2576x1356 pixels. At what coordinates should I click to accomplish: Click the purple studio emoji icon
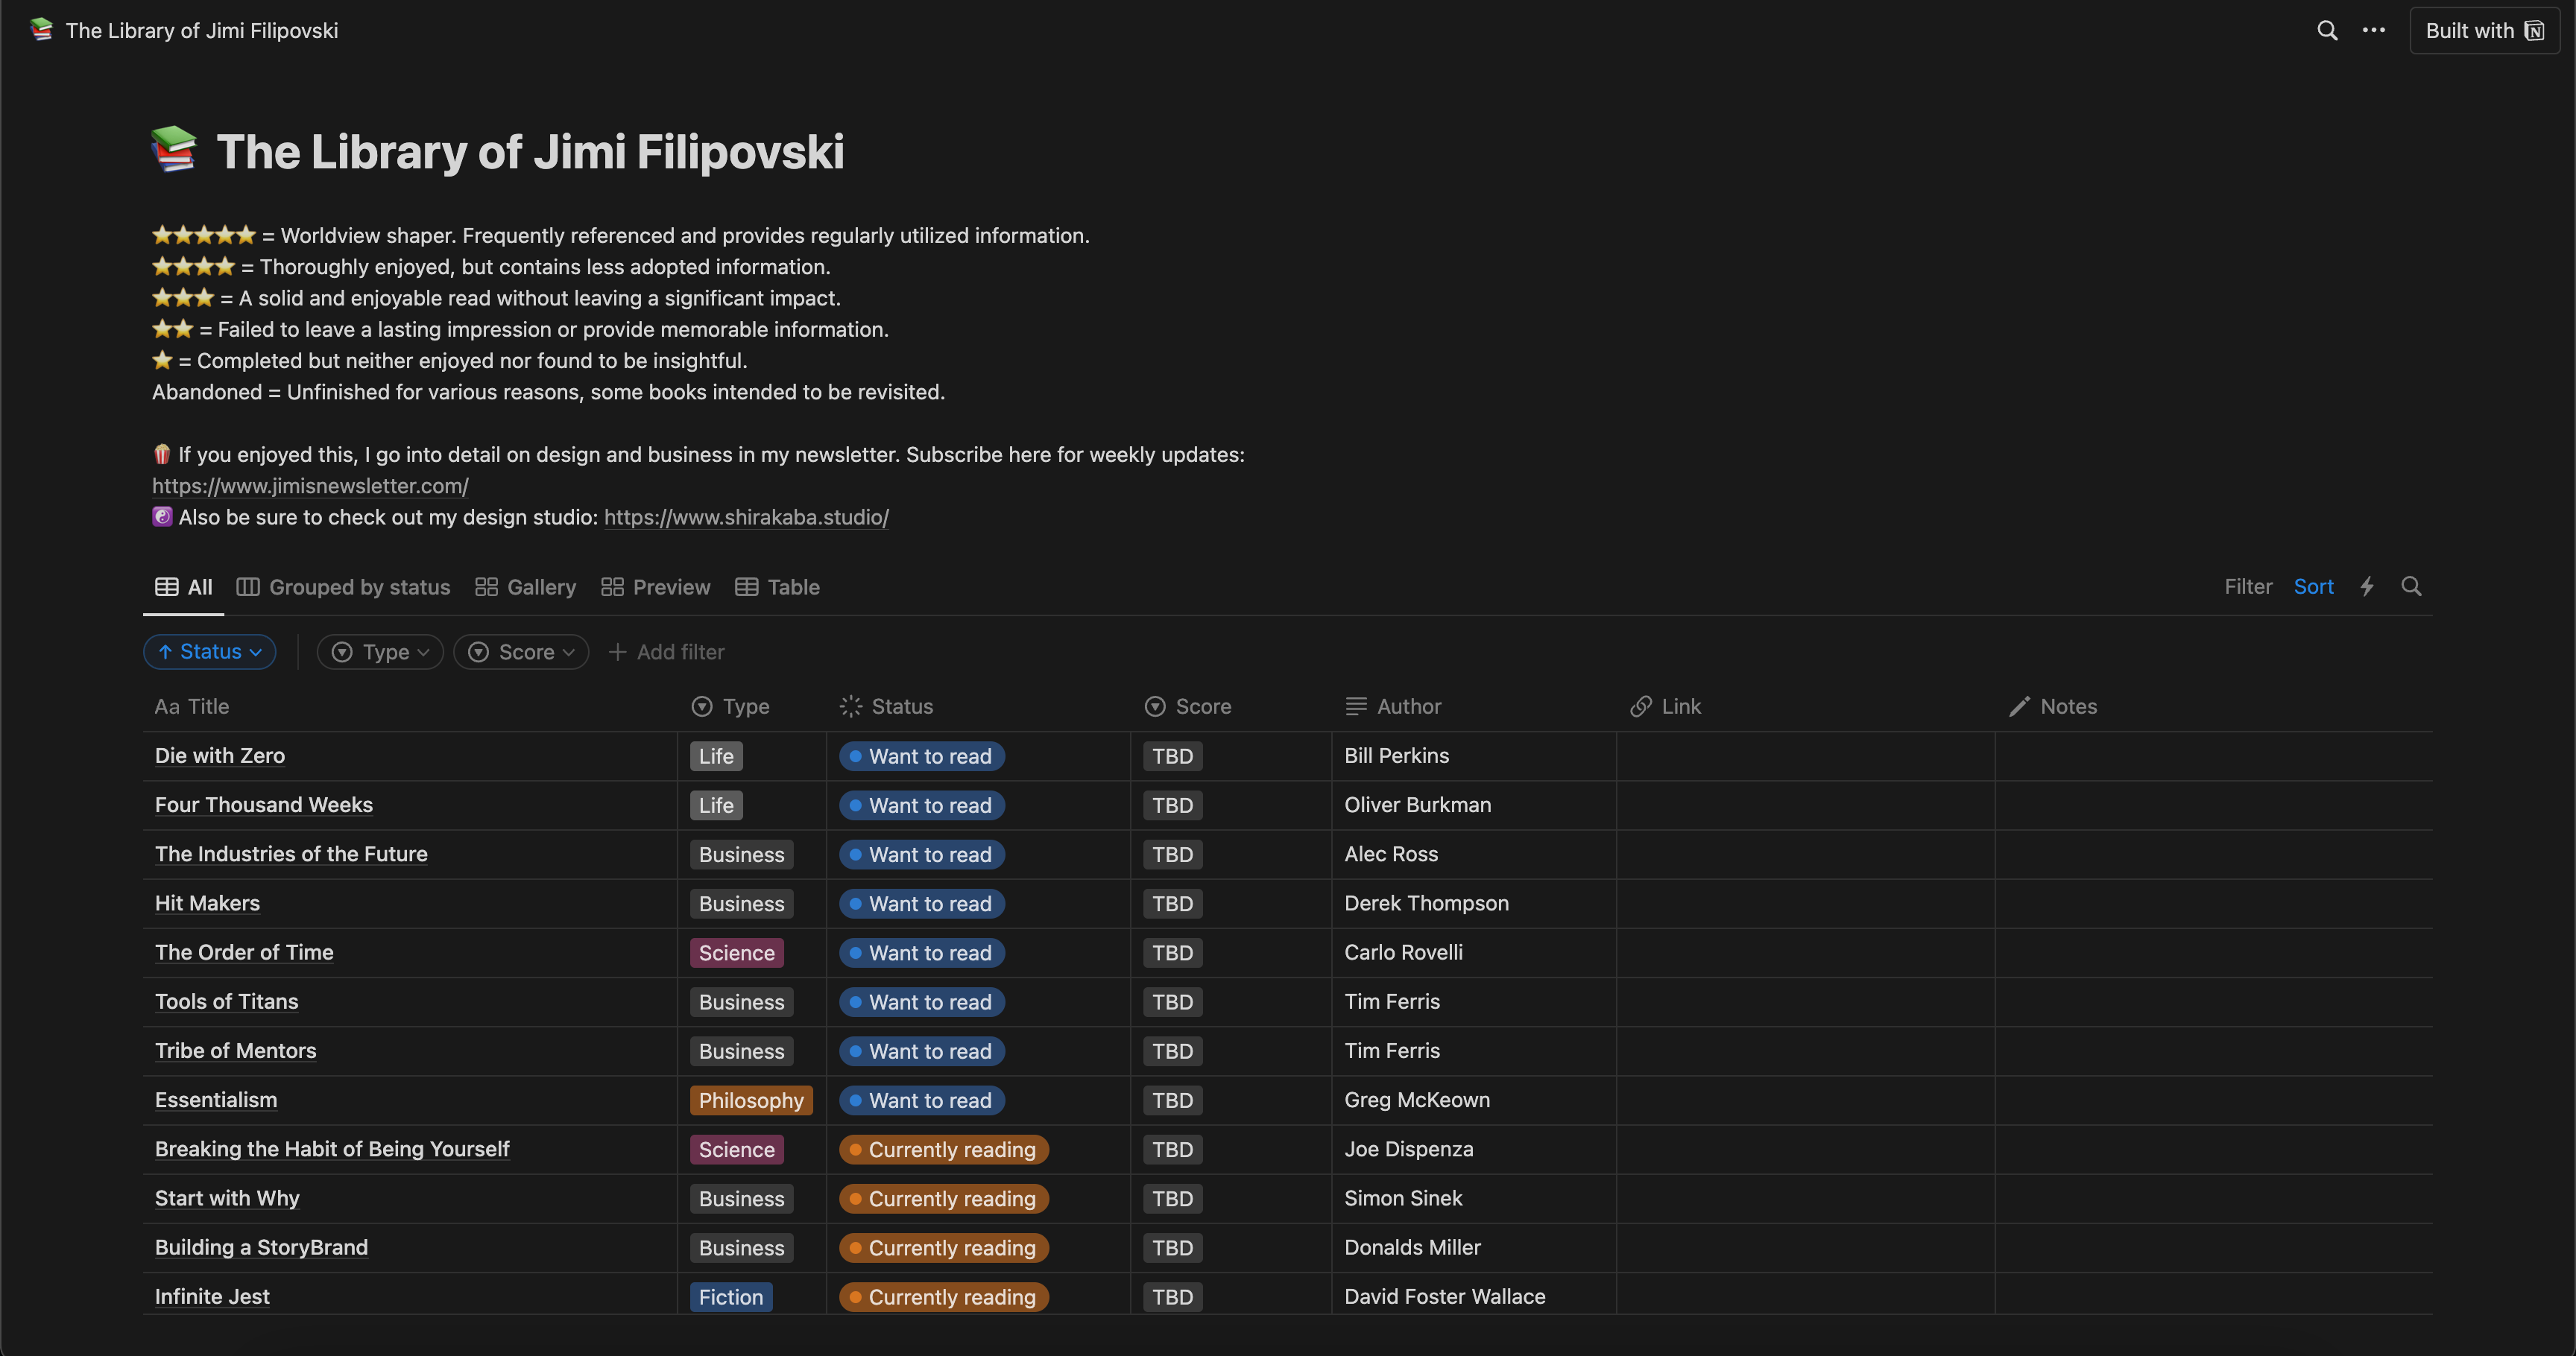[x=162, y=516]
